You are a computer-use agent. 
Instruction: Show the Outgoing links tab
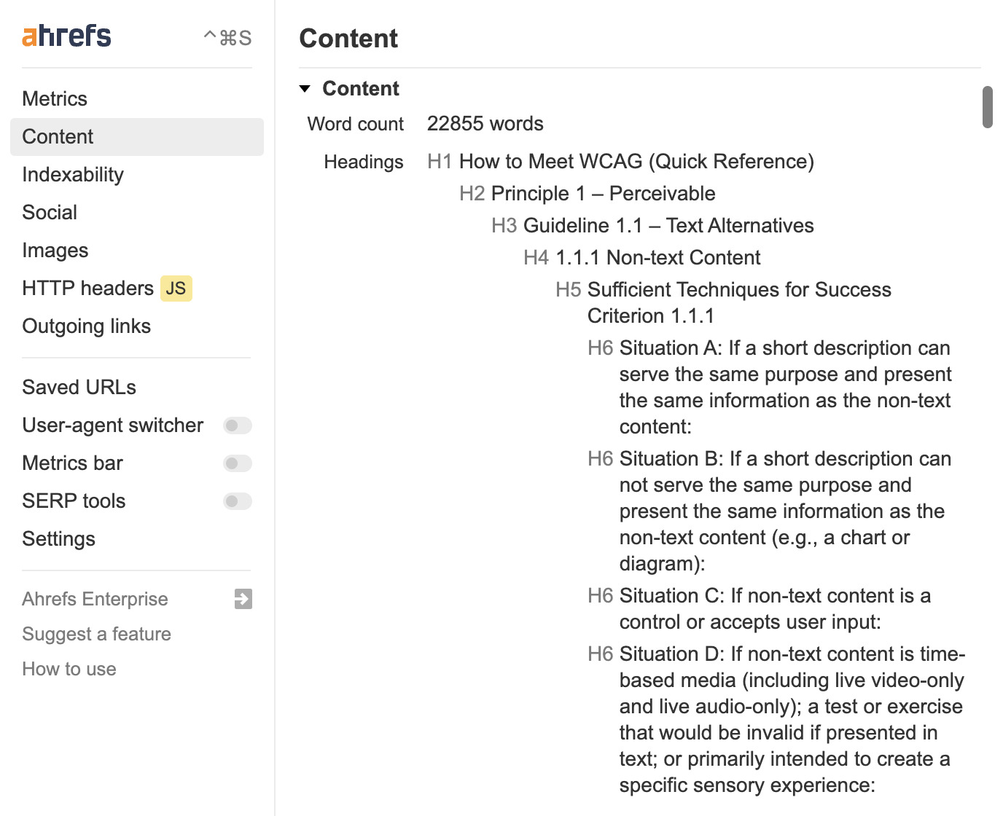87,326
